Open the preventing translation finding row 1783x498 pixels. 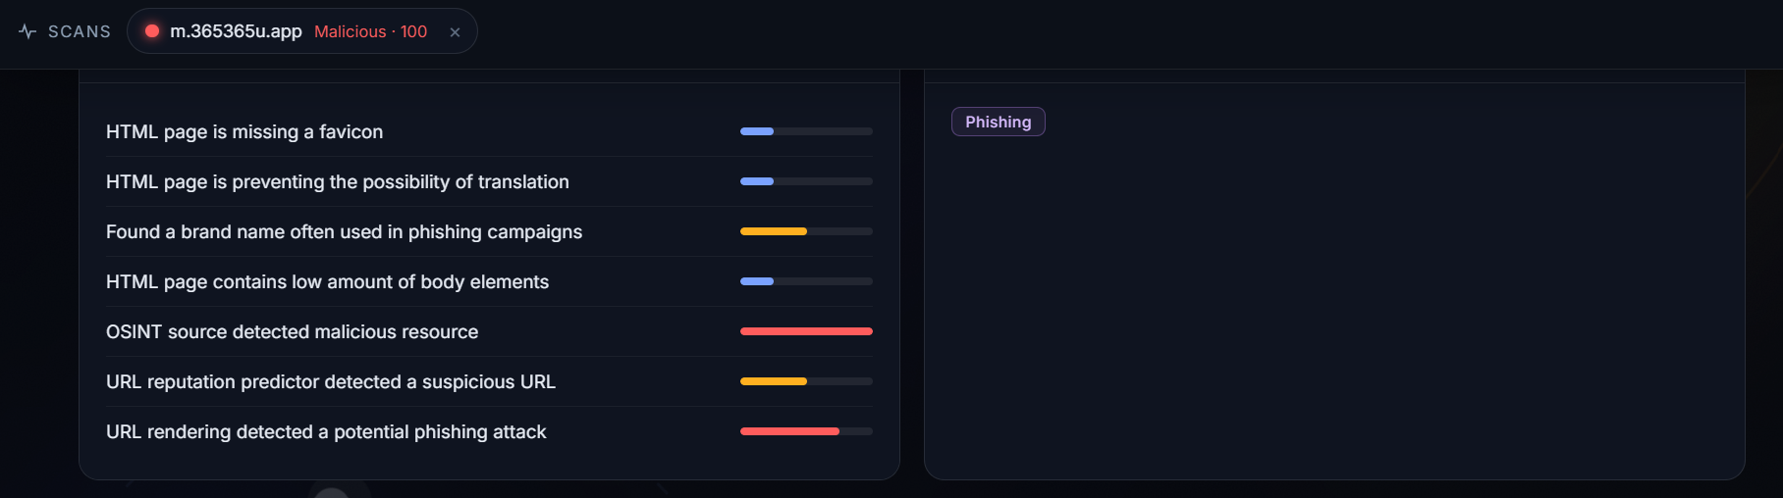489,181
